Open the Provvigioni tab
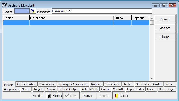 [46, 84]
